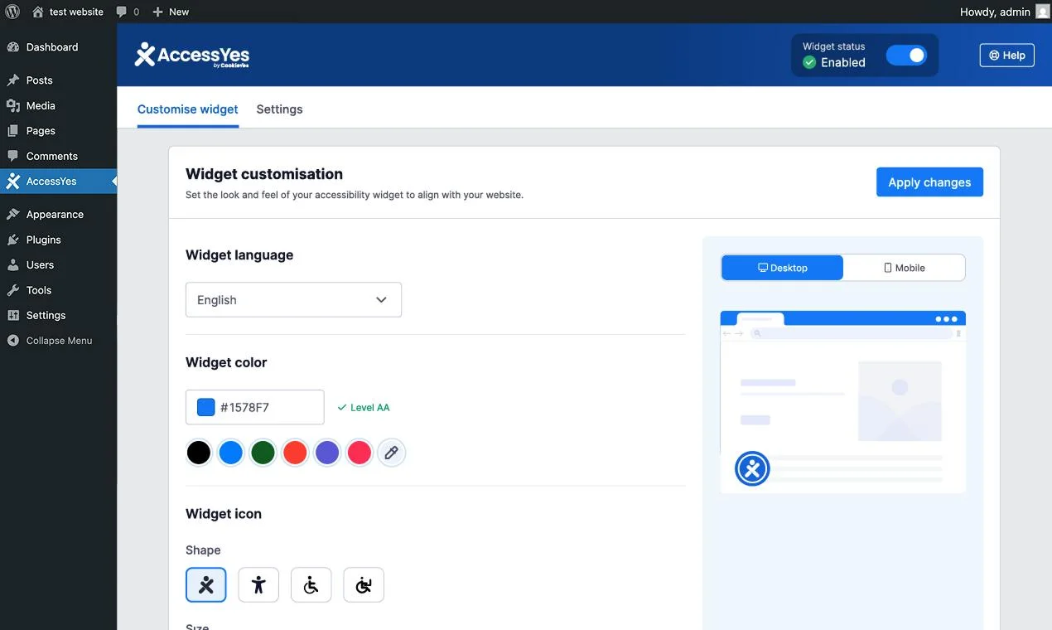Click Howdy, admin link
1052x630 pixels.
coord(995,12)
